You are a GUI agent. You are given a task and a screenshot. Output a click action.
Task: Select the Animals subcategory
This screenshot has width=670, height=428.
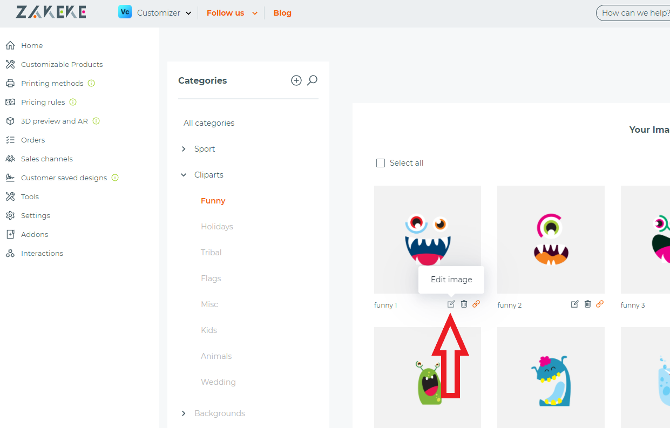point(216,356)
